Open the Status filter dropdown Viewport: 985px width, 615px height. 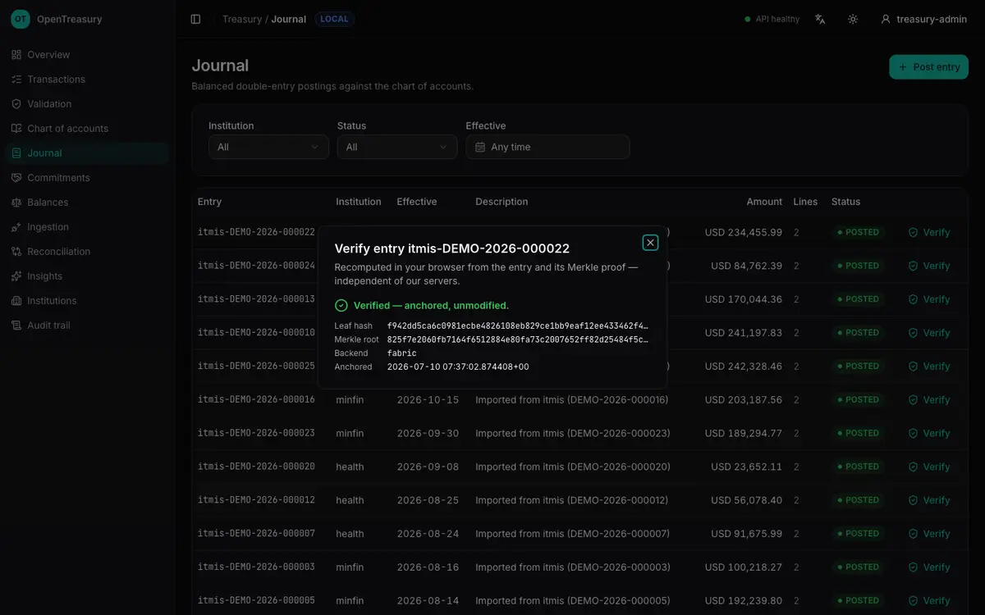(x=397, y=147)
